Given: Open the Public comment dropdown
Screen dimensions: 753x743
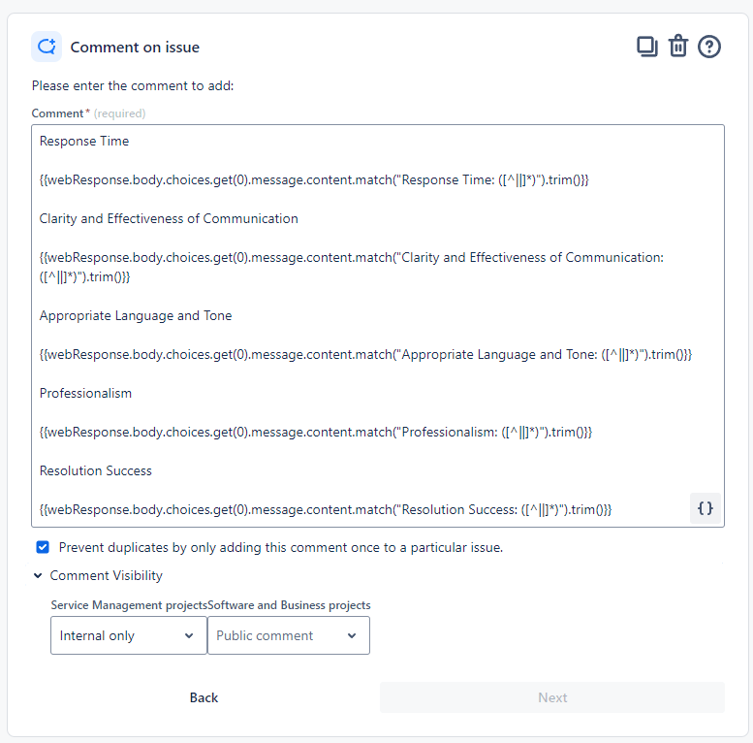Looking at the screenshot, I should (x=288, y=636).
